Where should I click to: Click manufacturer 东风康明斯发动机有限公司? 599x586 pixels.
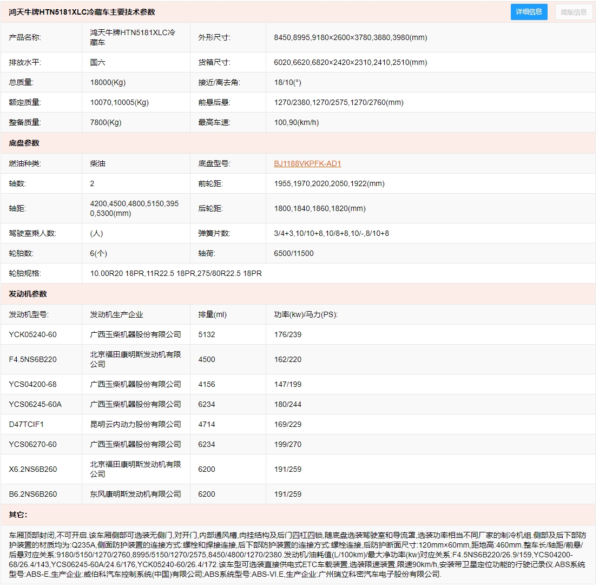click(136, 495)
